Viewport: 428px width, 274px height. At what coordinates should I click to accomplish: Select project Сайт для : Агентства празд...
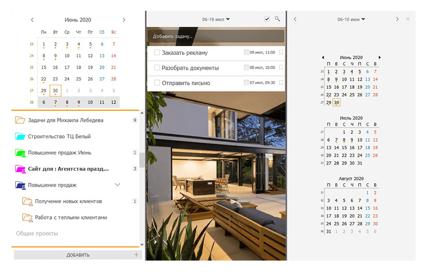point(68,169)
